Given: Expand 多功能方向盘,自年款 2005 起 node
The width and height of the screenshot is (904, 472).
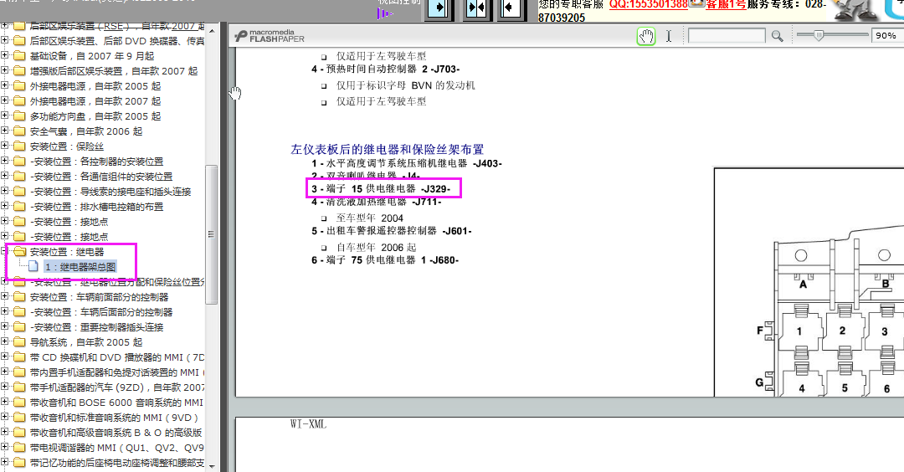Looking at the screenshot, I should pyautogui.click(x=5, y=115).
